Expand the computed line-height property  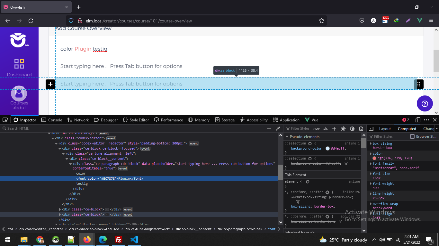coord(371,194)
